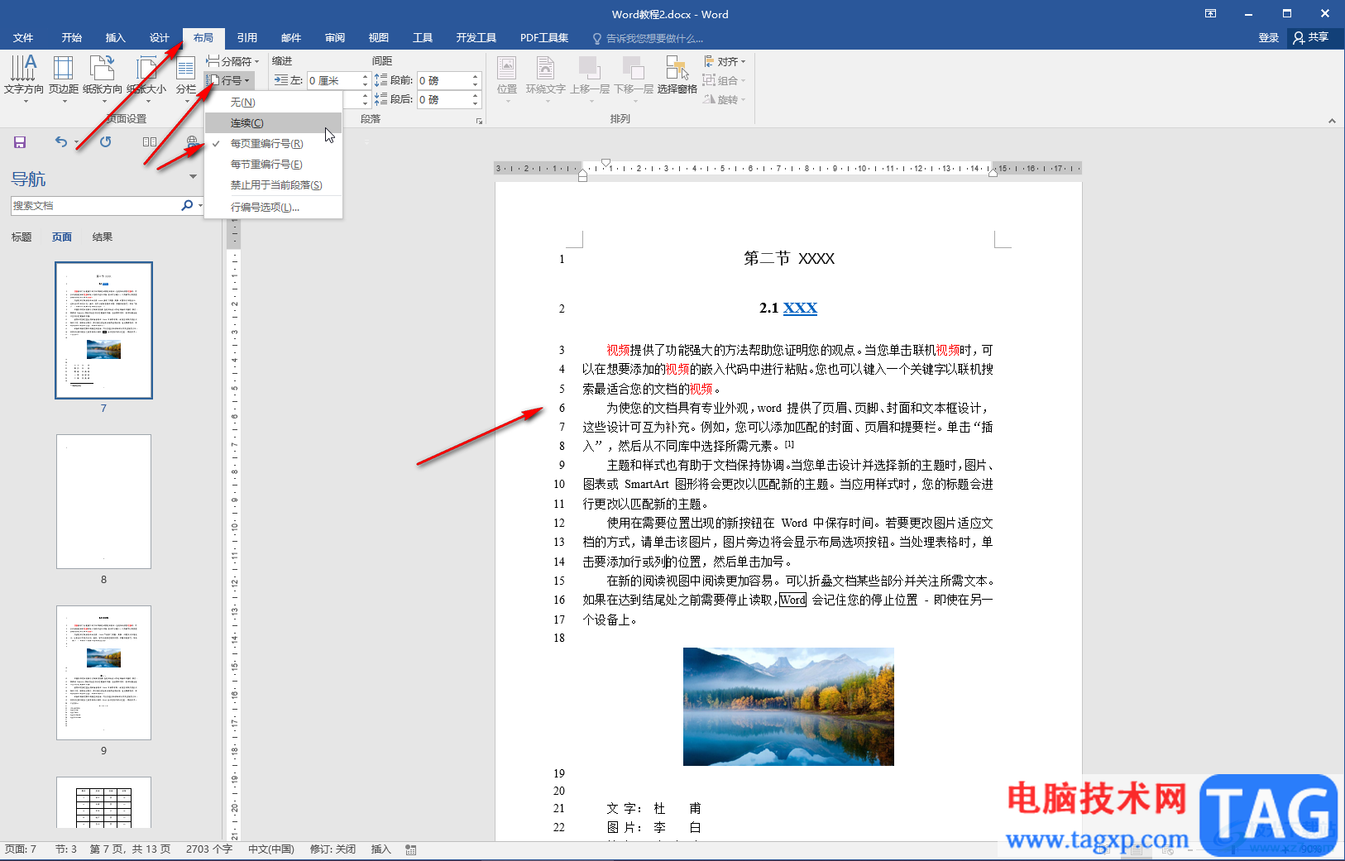The height and width of the screenshot is (861, 1345).
Task: Switch to the 设计 design ribbon tab
Action: pos(160,38)
